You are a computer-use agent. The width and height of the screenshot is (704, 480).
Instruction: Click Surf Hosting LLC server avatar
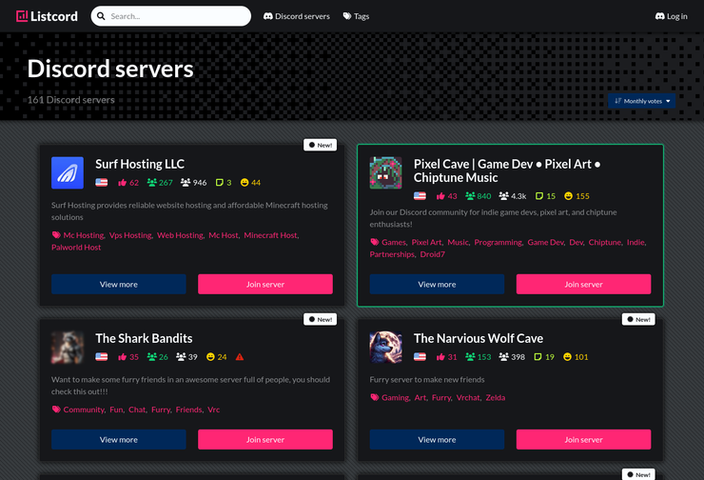click(68, 172)
